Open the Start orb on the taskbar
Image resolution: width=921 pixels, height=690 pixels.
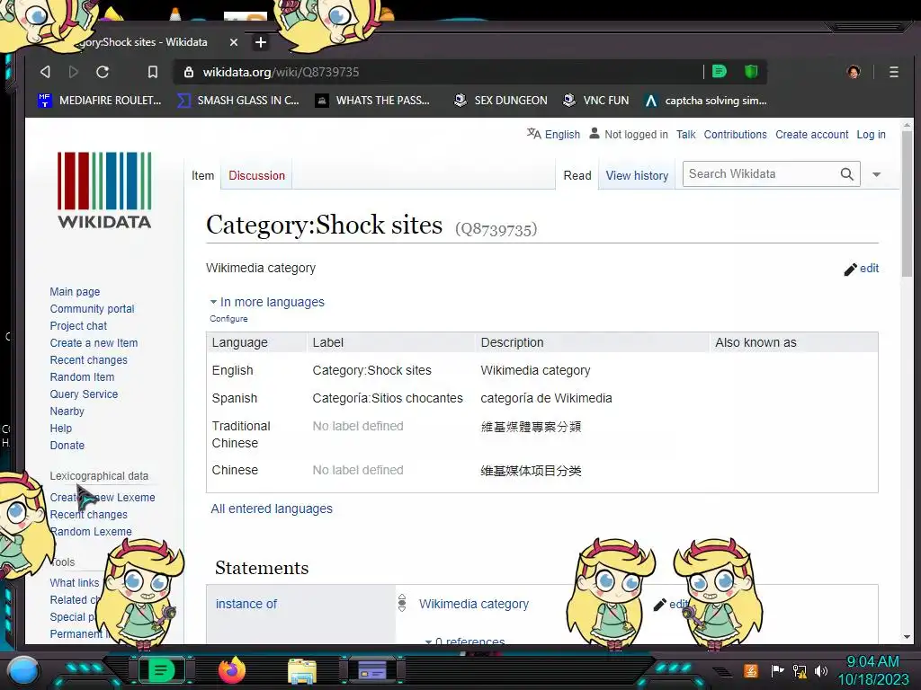[x=23, y=670]
